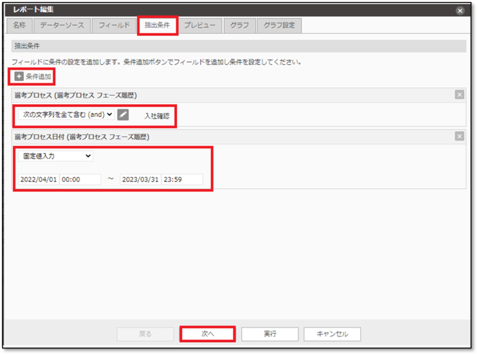The height and width of the screenshot is (355, 478).
Task: Close the レポート編集 dialog
Action: click(460, 11)
